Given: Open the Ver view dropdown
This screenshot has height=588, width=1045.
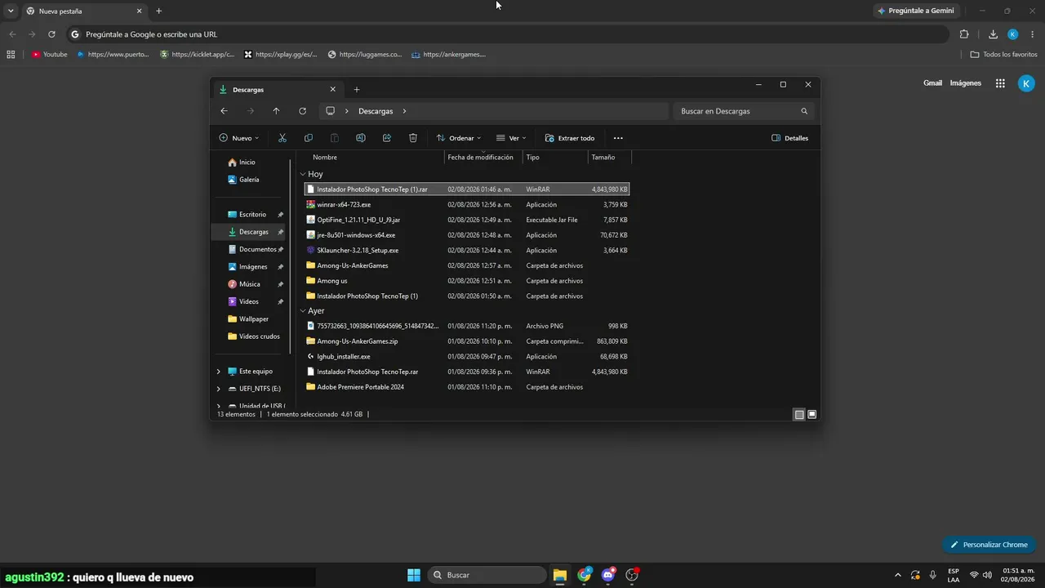Looking at the screenshot, I should point(511,138).
